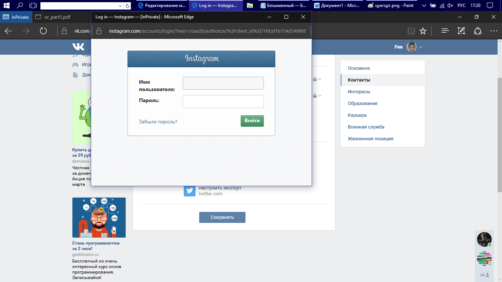Open the Action Center notifications icon
This screenshot has height=282, width=502.
click(490, 6)
